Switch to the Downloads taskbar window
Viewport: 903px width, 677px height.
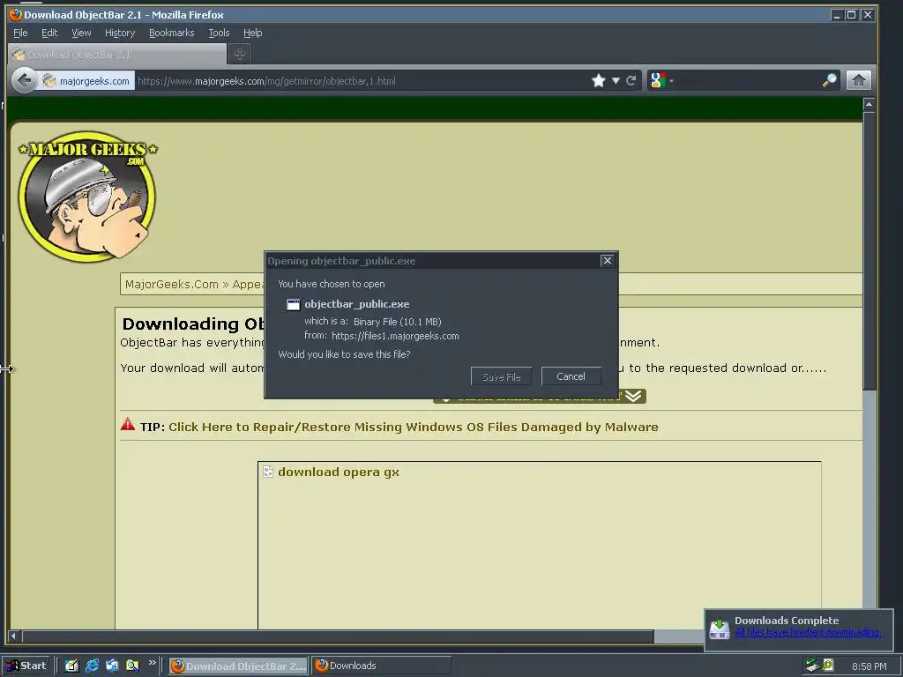tap(381, 666)
